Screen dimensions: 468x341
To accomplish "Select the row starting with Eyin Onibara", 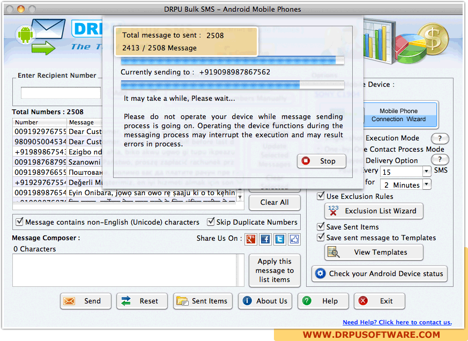I will 125,192.
